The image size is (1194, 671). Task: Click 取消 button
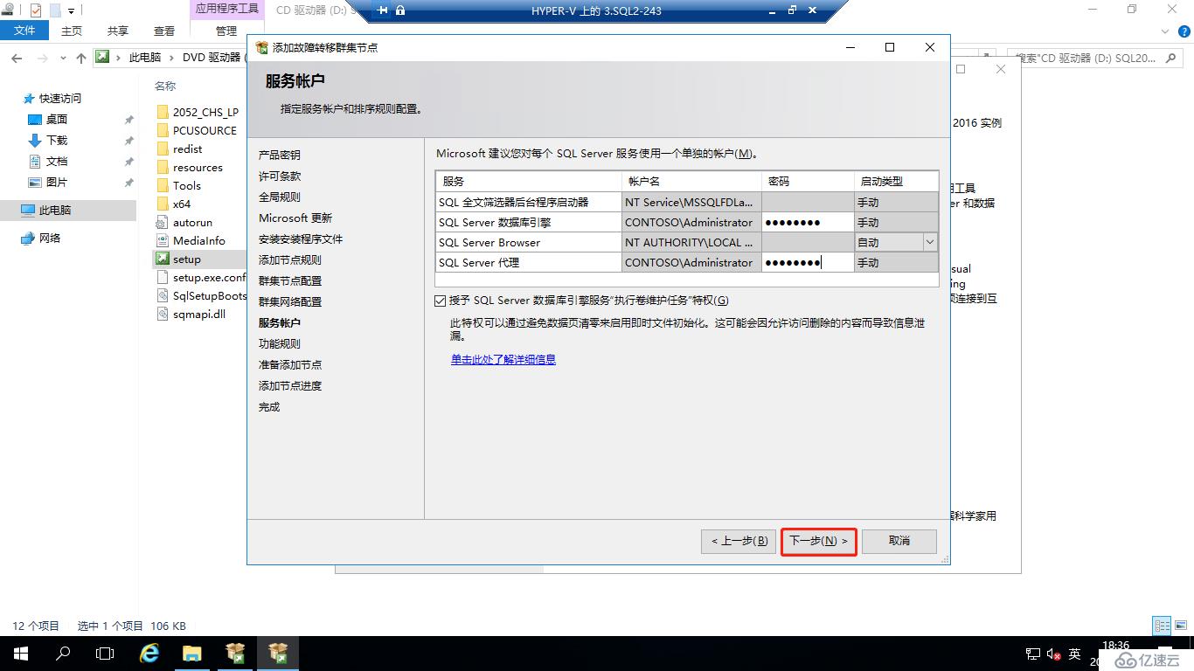(899, 541)
